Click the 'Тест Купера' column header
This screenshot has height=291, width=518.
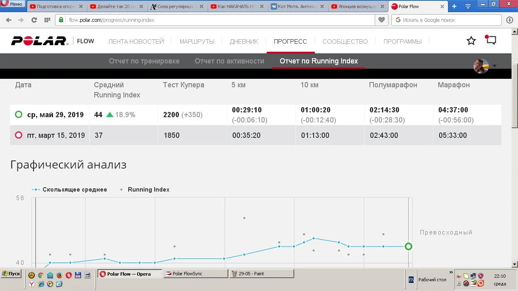[x=183, y=85]
